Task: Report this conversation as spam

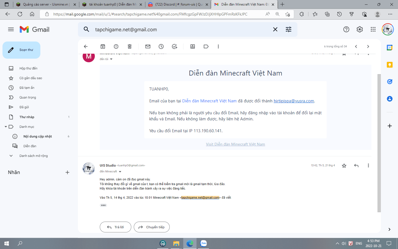Action: tap(116, 46)
